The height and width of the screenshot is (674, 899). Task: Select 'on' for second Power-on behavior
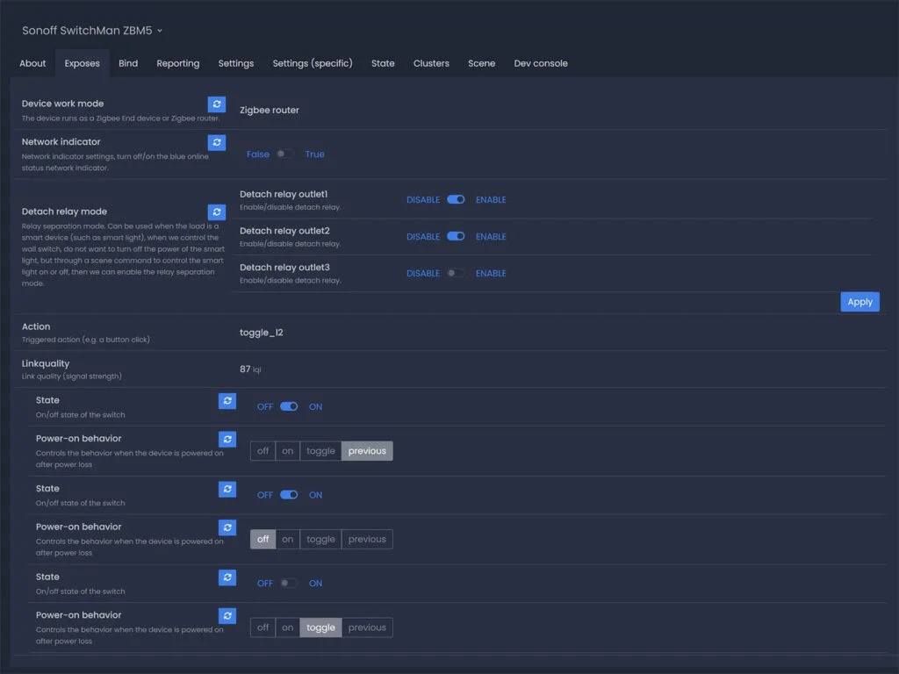(x=287, y=540)
